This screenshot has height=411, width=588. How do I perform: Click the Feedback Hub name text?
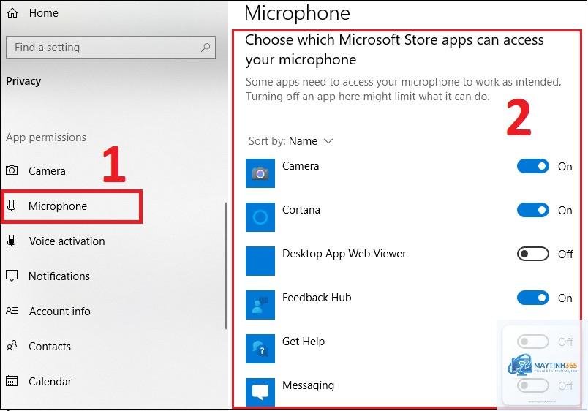[x=317, y=298]
